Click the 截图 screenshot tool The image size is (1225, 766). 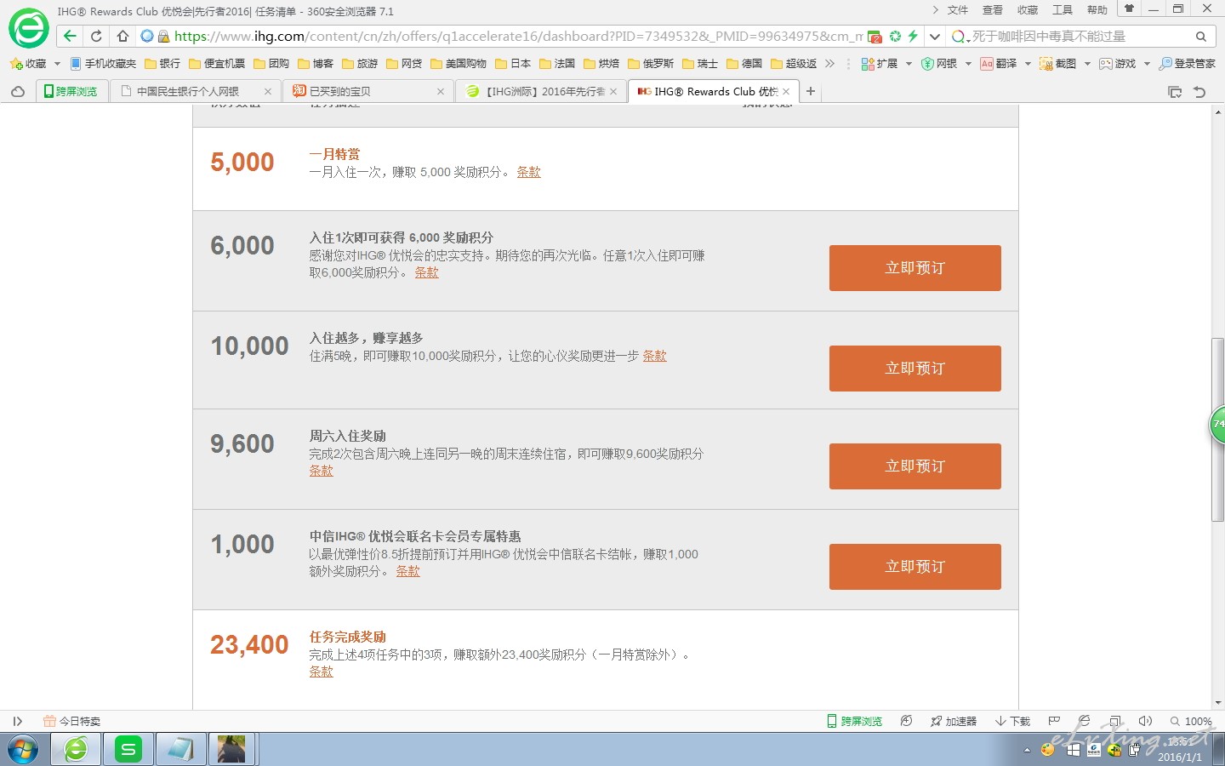(1058, 64)
